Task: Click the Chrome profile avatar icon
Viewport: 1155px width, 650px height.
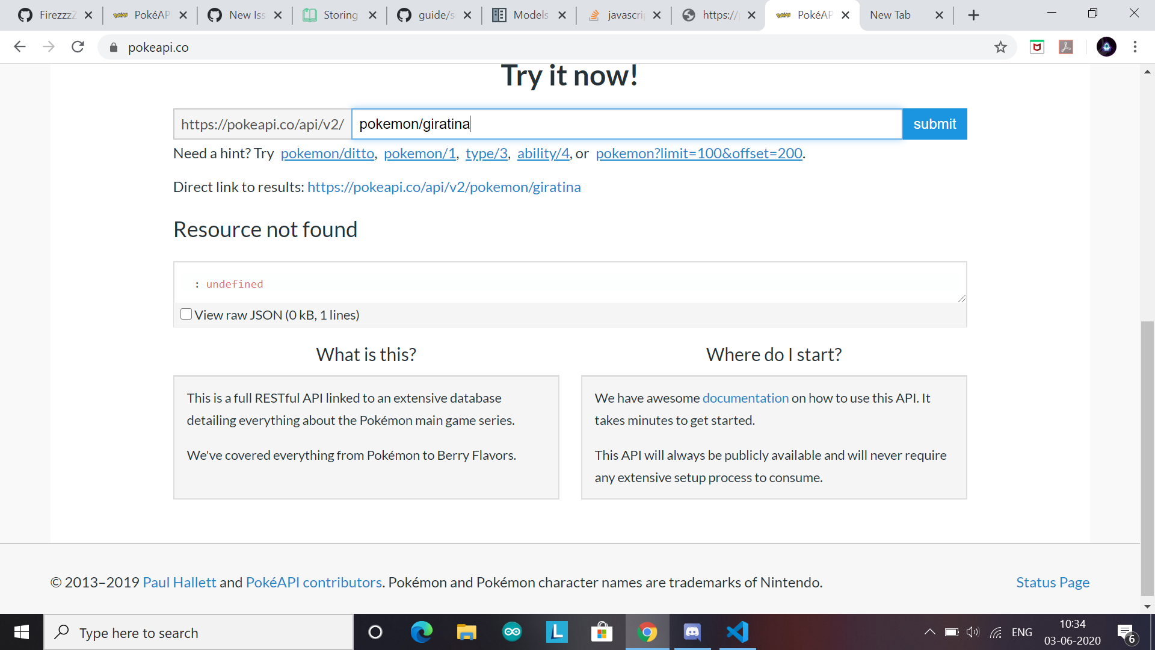Action: (1106, 47)
